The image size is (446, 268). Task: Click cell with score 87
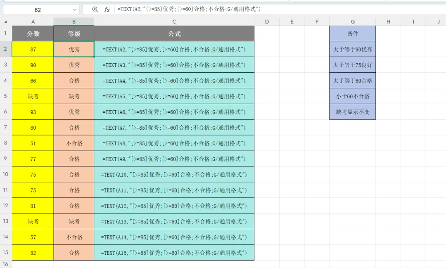click(33, 49)
